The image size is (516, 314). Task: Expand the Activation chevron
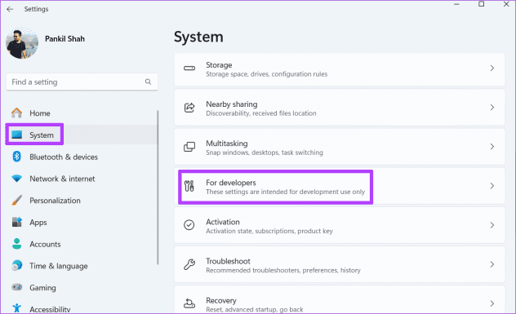[x=492, y=225]
